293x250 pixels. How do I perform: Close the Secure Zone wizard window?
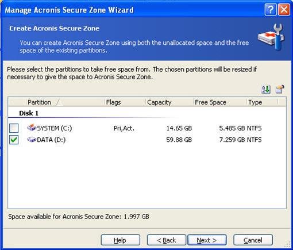point(284,10)
